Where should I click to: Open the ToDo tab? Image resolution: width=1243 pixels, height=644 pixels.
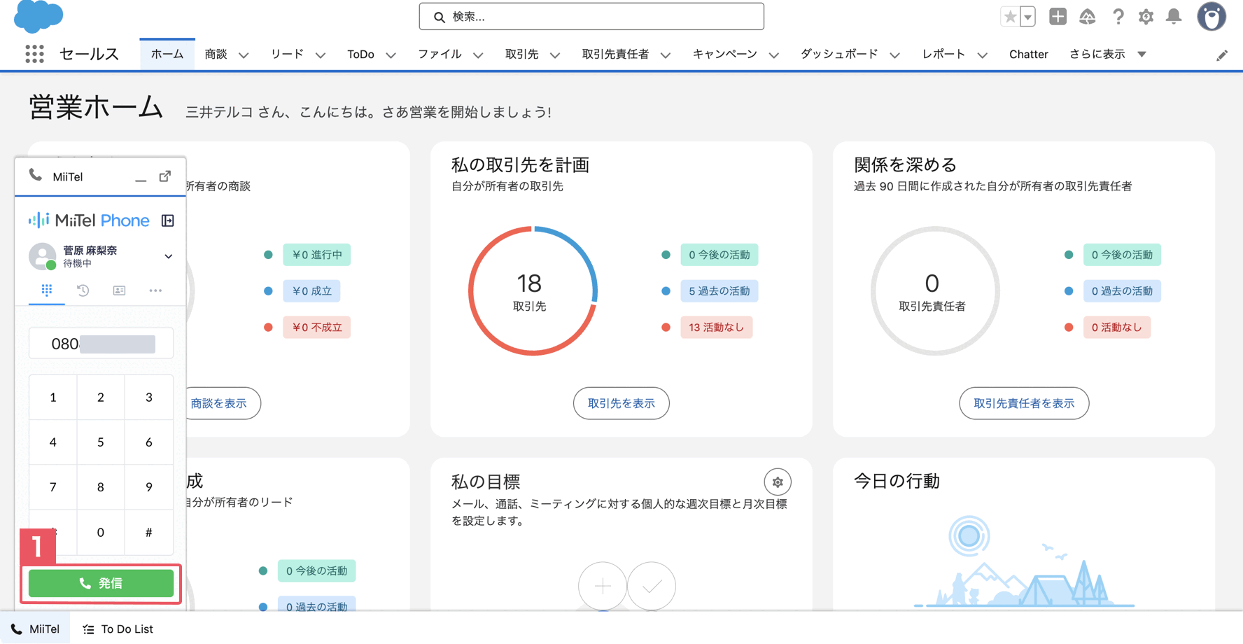click(360, 54)
